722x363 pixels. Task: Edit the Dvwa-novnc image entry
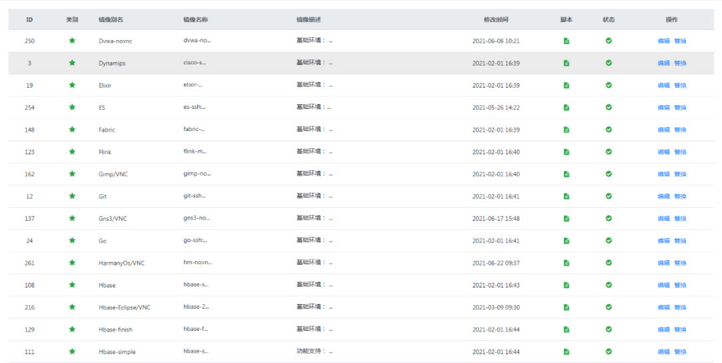click(664, 41)
